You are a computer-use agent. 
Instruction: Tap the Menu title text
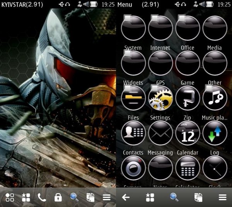coord(125,5)
